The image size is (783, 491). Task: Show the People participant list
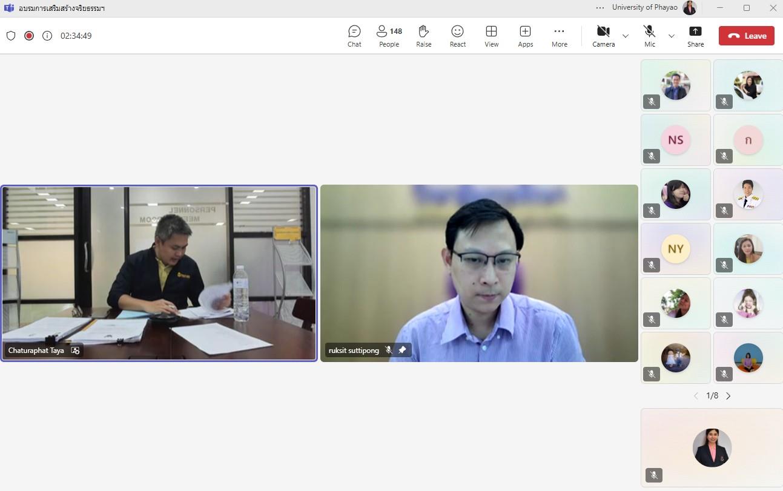click(389, 36)
